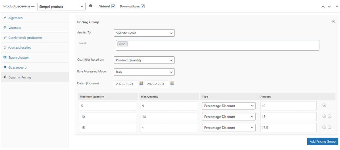
Task: Open the Quantities based on dropdown
Action: coord(144,60)
